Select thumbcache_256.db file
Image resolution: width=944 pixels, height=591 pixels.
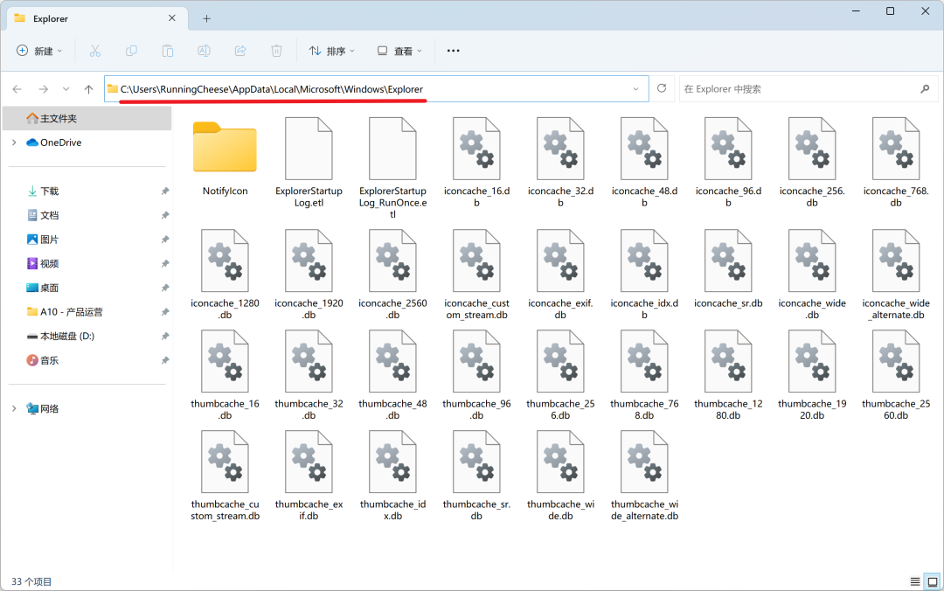coord(560,375)
